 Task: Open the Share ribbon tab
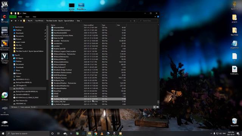point(27,17)
